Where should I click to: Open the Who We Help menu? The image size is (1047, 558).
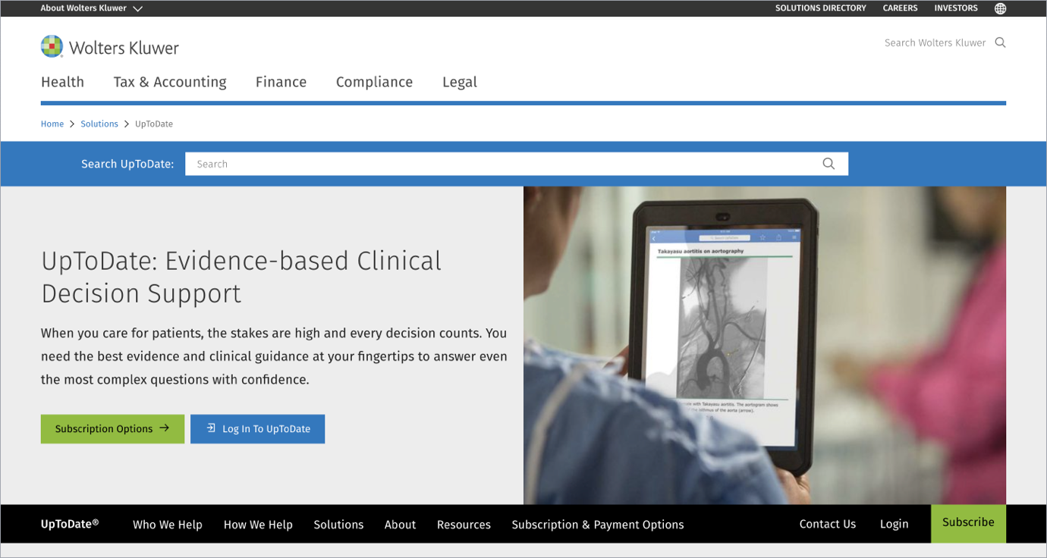pos(168,525)
